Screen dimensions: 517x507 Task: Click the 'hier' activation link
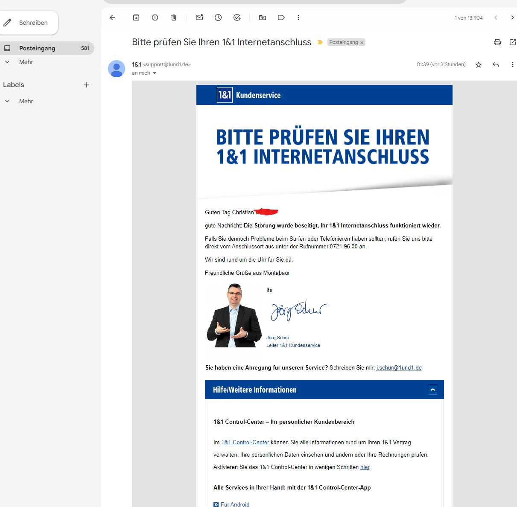[365, 467]
